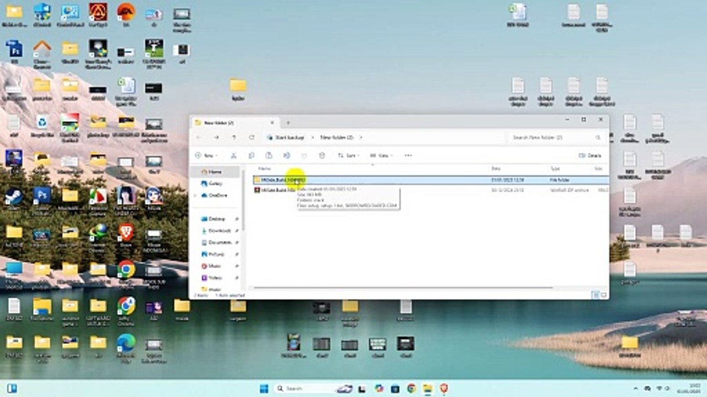Expand chevron after New folder (2) breadcrumb
The image size is (707, 397).
[x=361, y=137]
